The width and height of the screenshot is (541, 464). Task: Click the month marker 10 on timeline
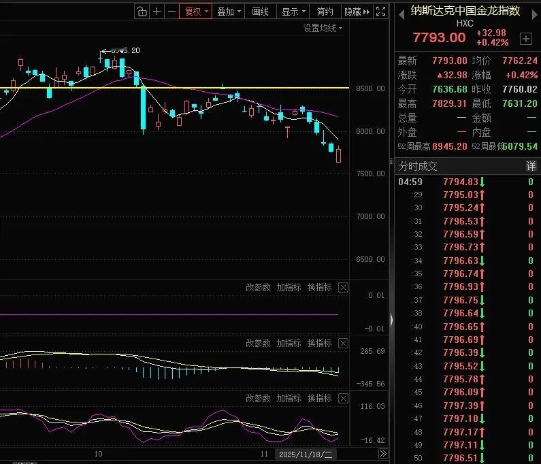click(x=98, y=454)
